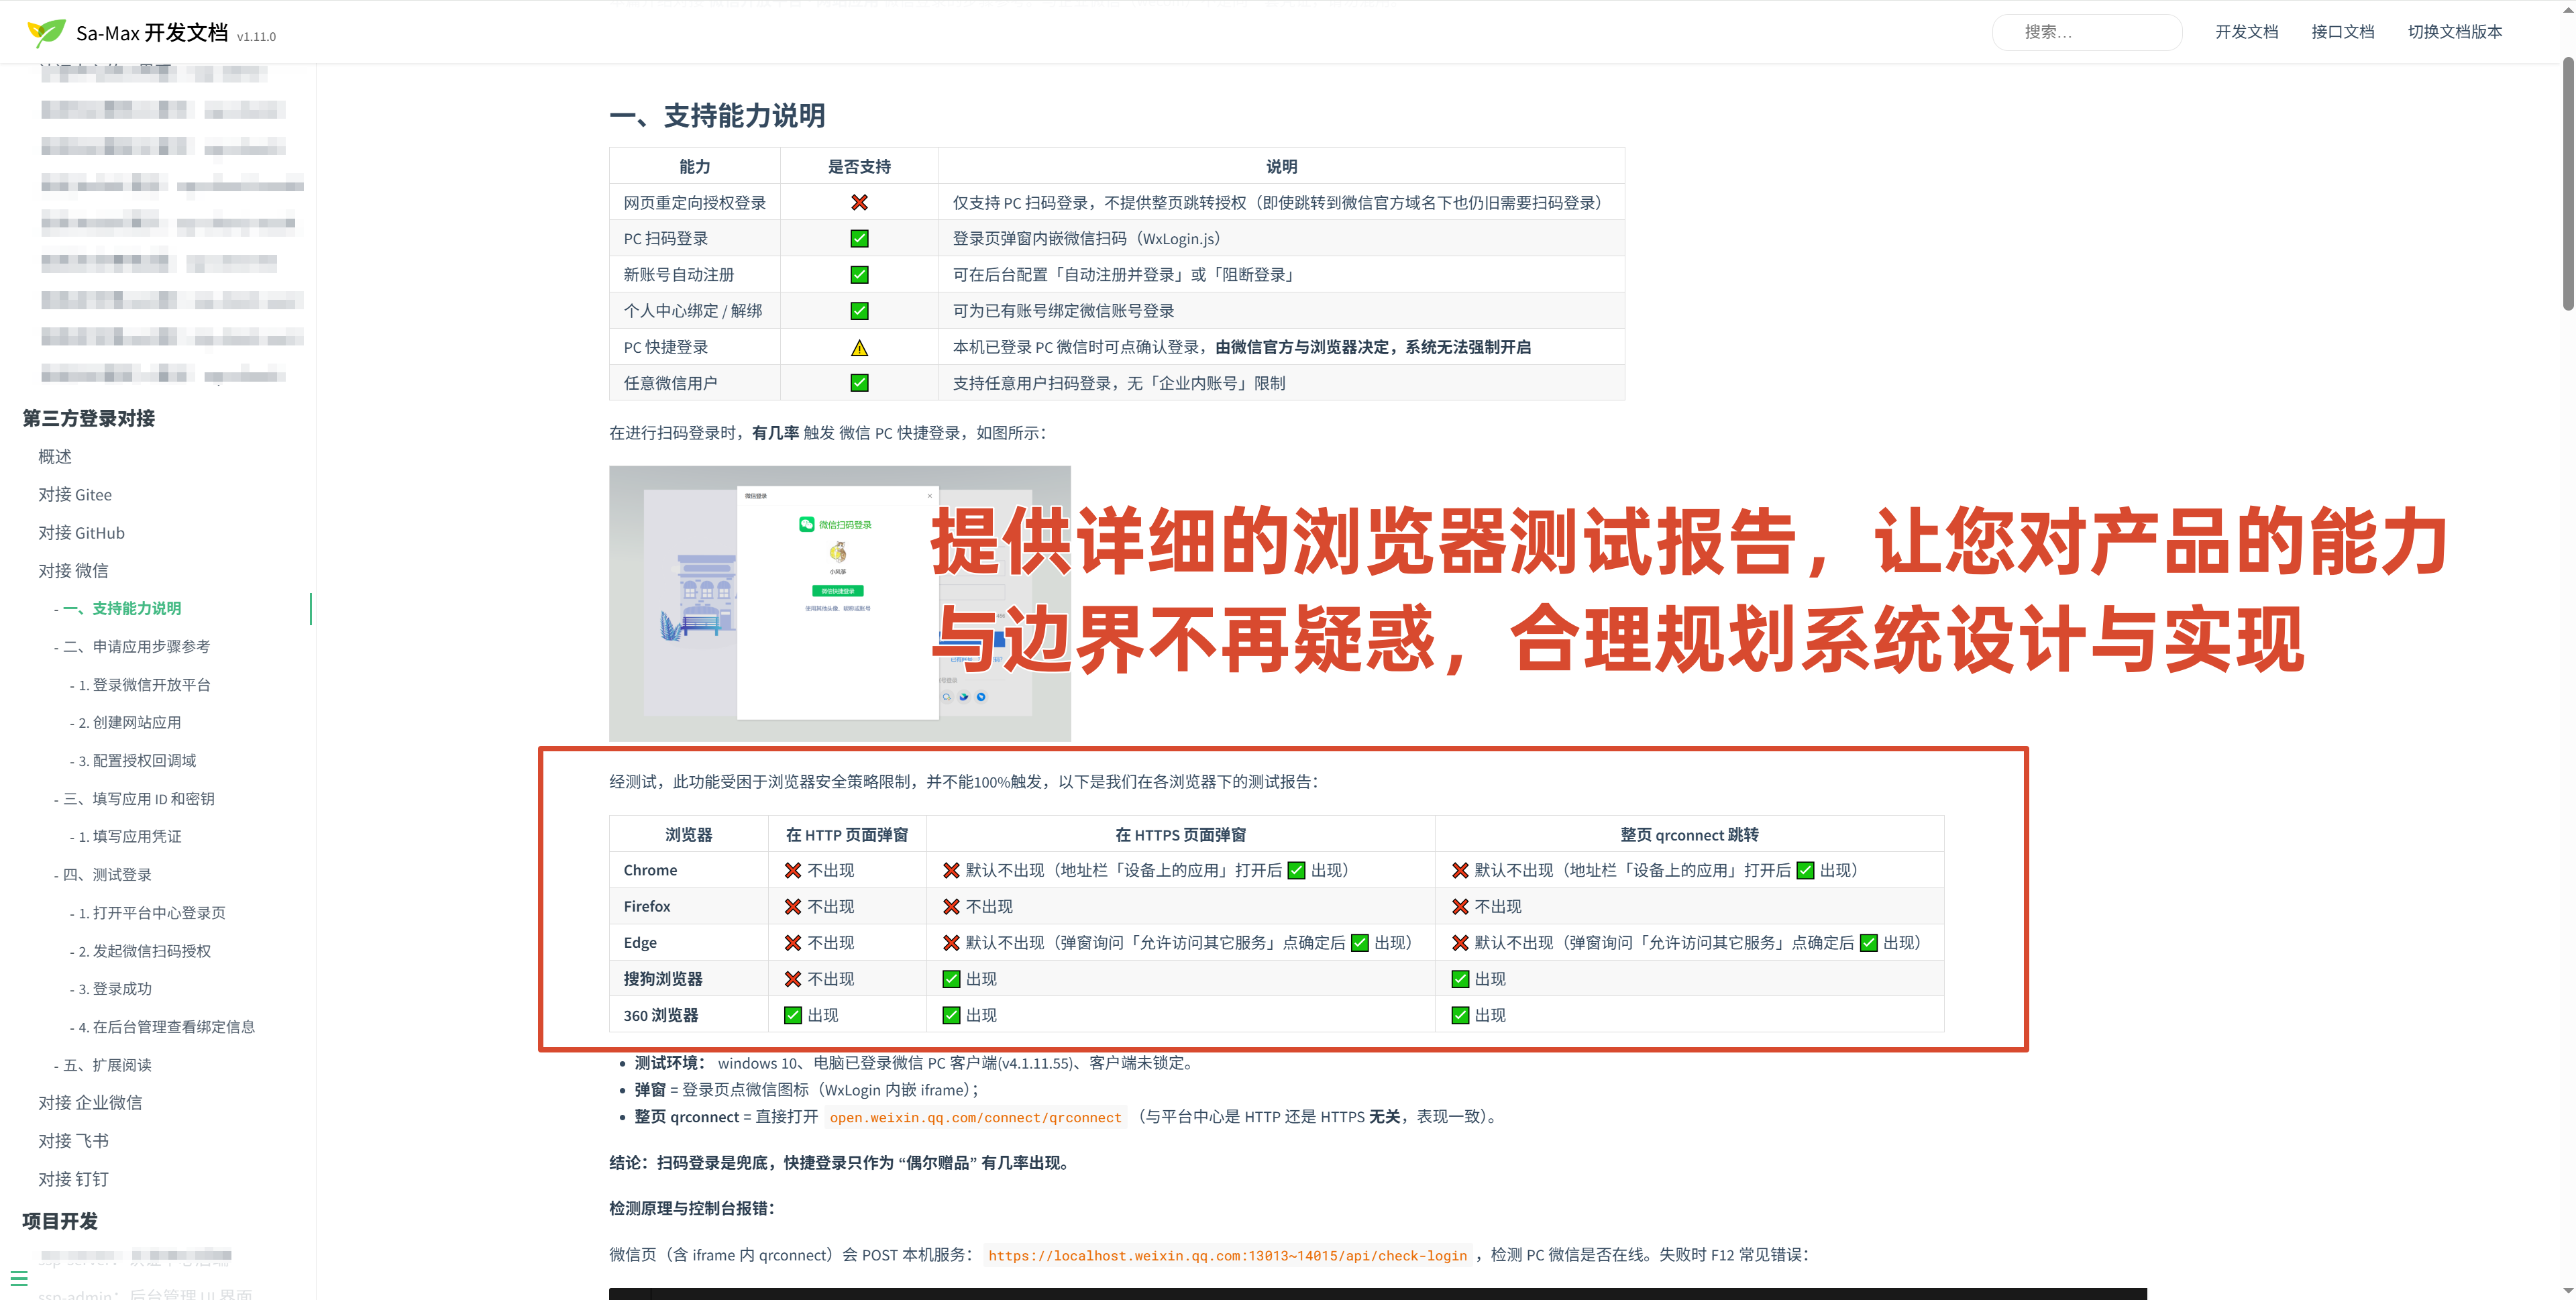
Task: Open the 开发文档 nav link
Action: tap(2246, 32)
